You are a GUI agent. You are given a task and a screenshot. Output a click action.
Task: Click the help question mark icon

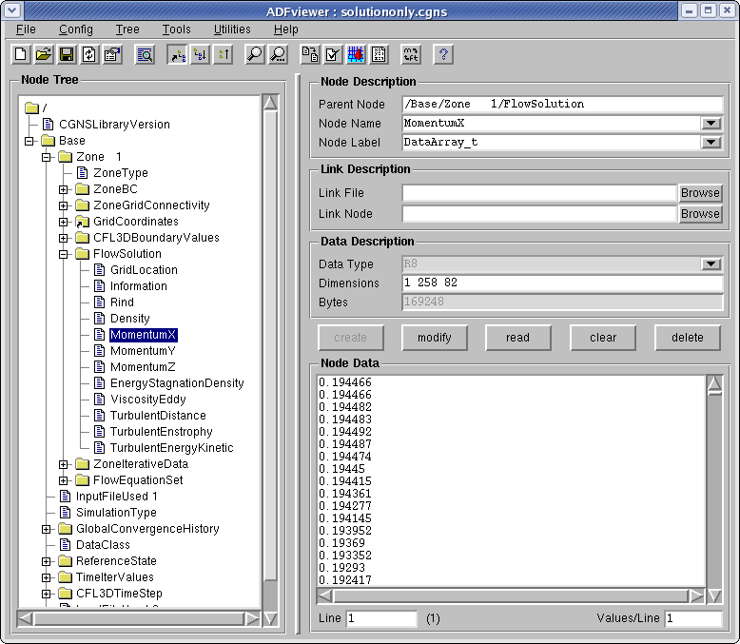point(443,55)
